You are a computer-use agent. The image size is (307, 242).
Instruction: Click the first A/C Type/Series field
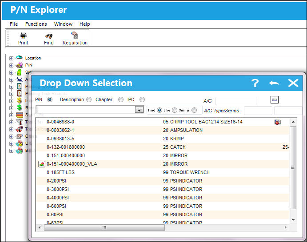tap(258, 111)
